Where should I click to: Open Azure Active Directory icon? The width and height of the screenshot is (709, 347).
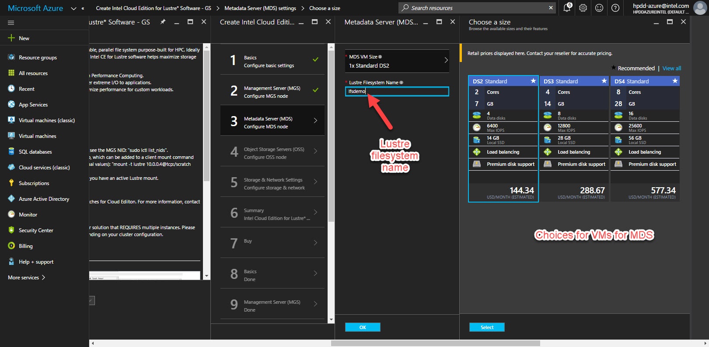pos(11,199)
